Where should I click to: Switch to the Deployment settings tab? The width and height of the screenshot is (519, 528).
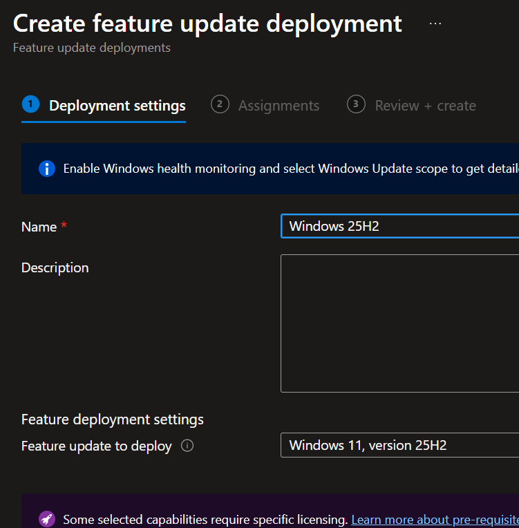[x=117, y=106]
